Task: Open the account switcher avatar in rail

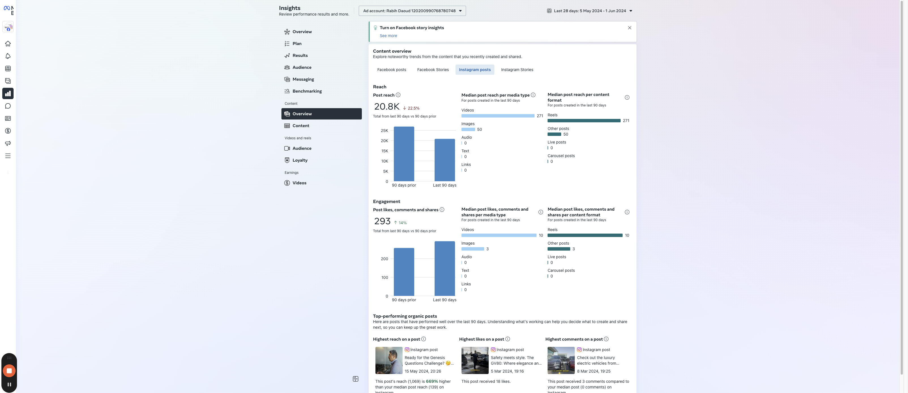Action: click(8, 27)
